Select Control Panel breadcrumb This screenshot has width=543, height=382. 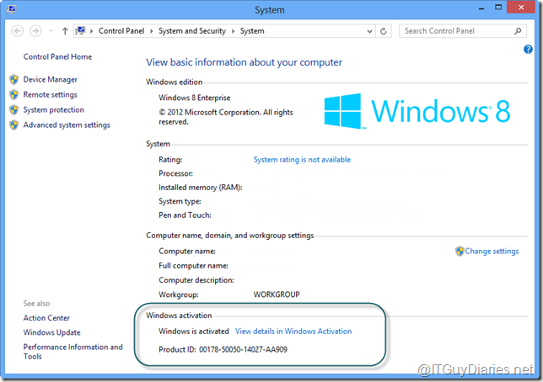point(121,31)
